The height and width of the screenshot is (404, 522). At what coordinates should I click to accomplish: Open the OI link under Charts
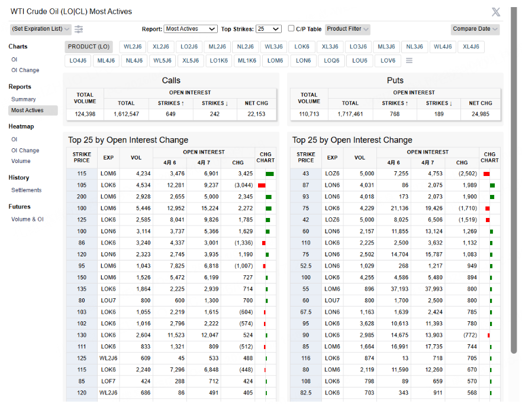[x=14, y=60]
